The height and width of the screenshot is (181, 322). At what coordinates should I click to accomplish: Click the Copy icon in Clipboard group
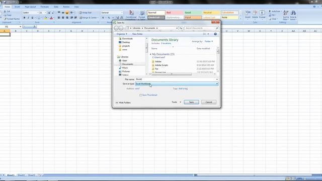[5, 15]
